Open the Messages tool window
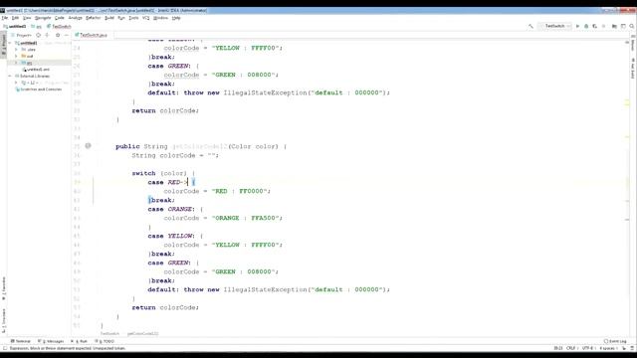 (x=51, y=341)
